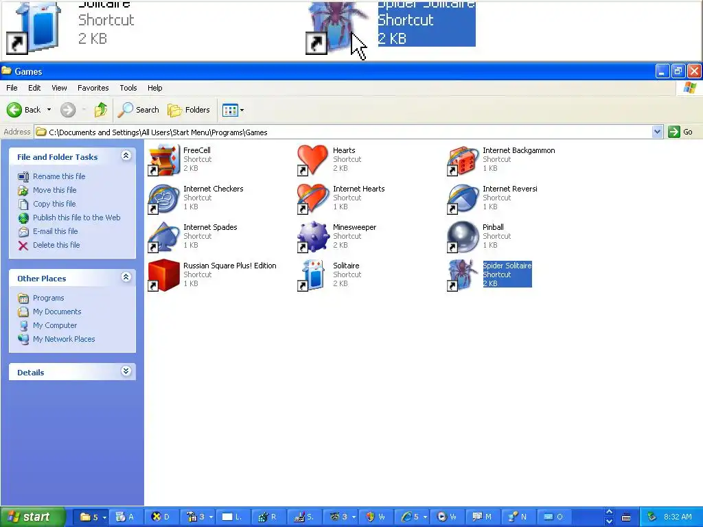
Task: Open the Tools menu
Action: [128, 88]
